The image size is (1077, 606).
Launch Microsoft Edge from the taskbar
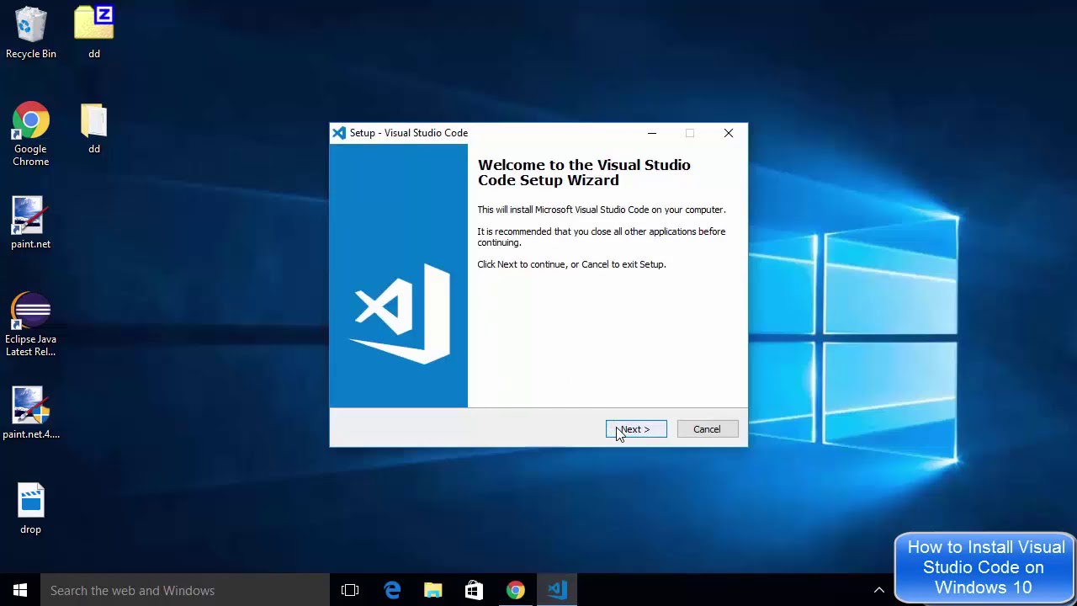pyautogui.click(x=392, y=590)
